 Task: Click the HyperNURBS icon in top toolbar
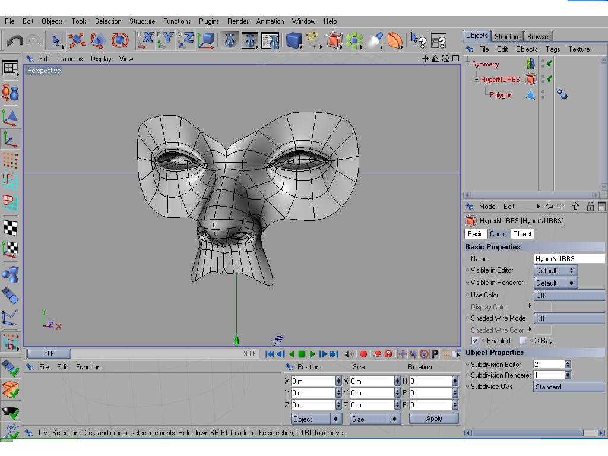pyautogui.click(x=334, y=40)
